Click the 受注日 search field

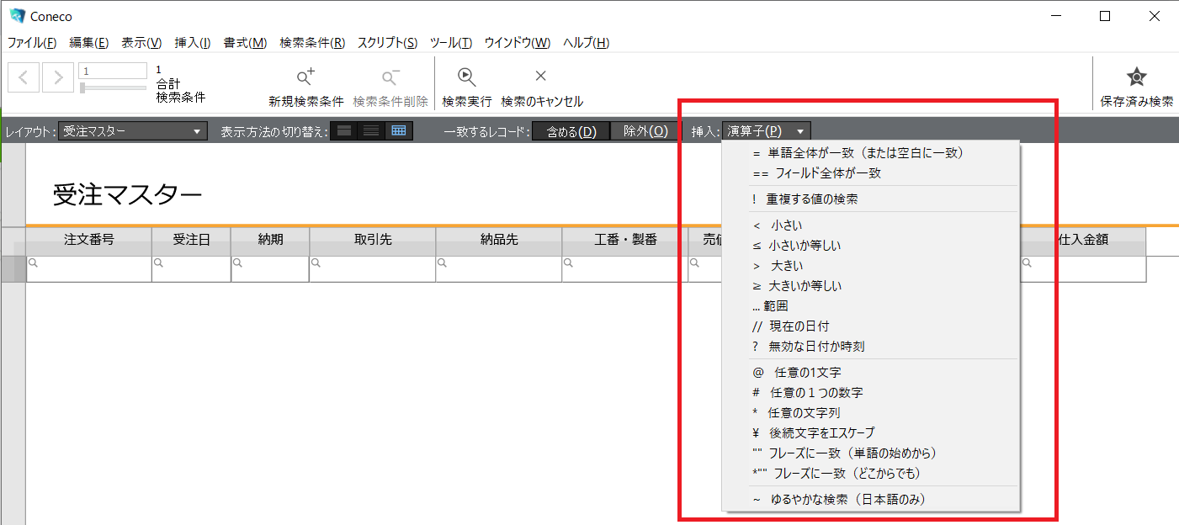[191, 269]
